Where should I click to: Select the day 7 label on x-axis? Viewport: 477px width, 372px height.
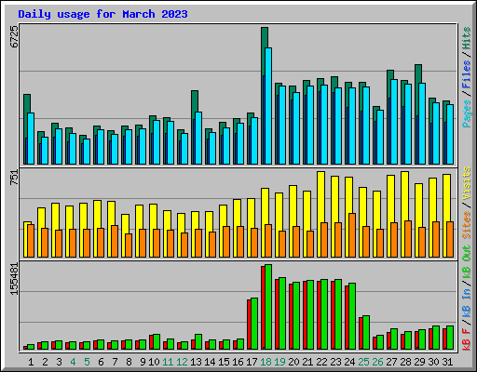[115, 362]
